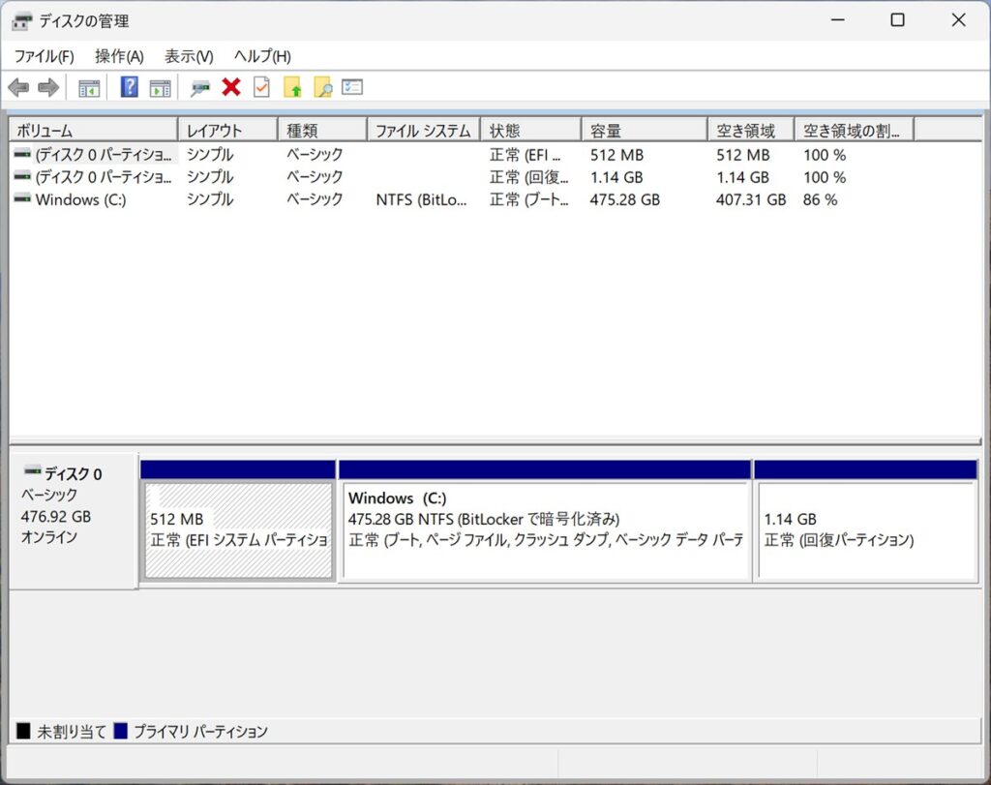Click the properties checkmark document icon
The width and height of the screenshot is (991, 785).
coord(261,86)
